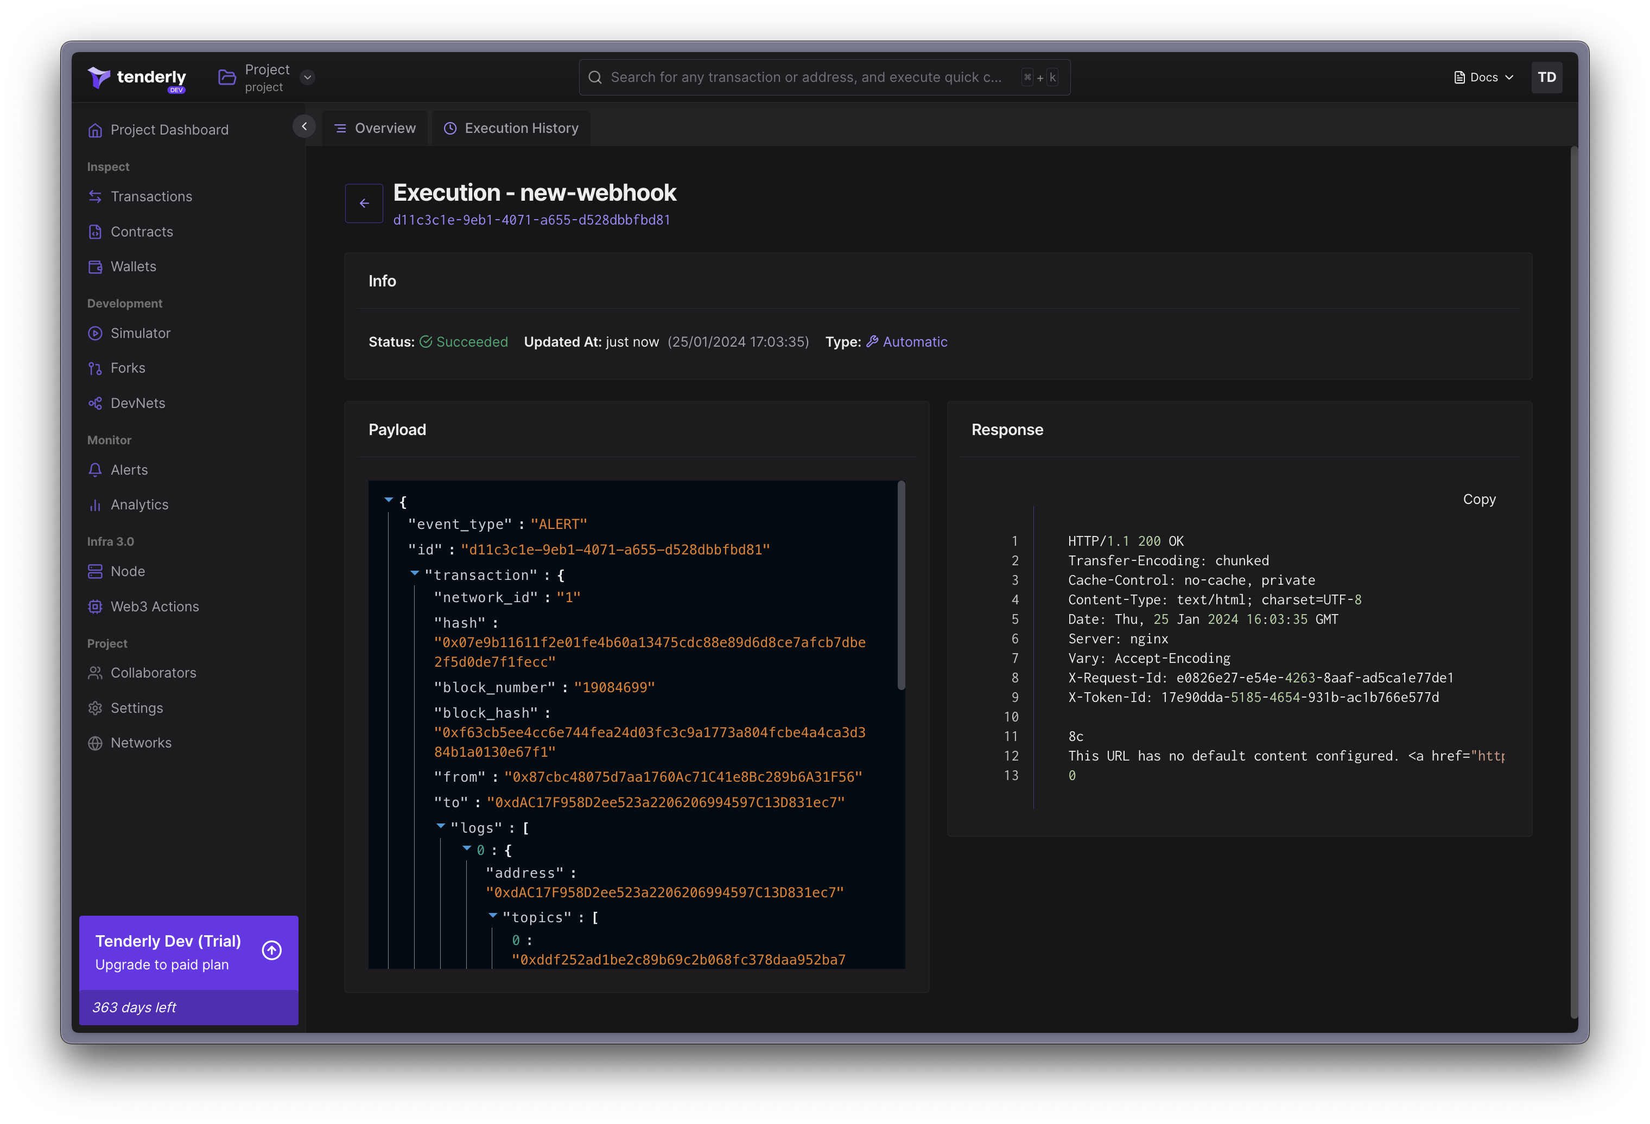This screenshot has height=1124, width=1650.
Task: Click the Contracts file icon
Action: click(95, 231)
